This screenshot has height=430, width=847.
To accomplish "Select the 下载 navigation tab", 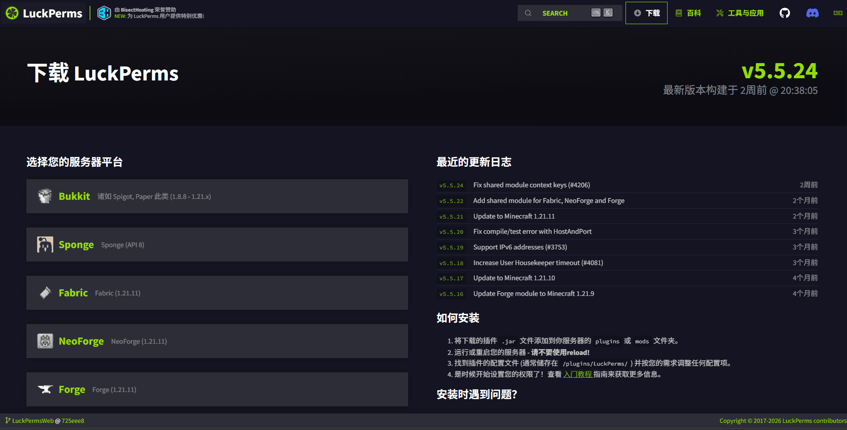I will point(646,13).
